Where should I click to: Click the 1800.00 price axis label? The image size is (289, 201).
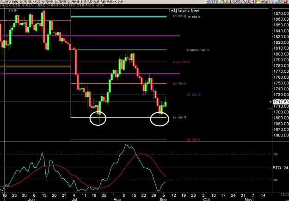[281, 54]
